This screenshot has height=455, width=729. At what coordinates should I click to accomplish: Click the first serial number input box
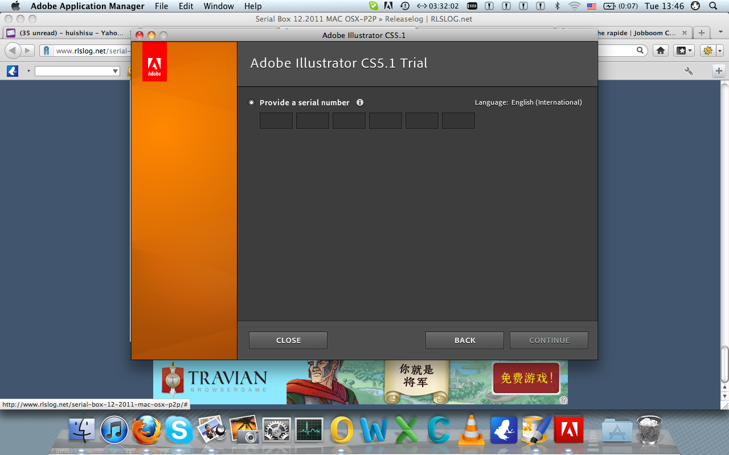pos(276,121)
